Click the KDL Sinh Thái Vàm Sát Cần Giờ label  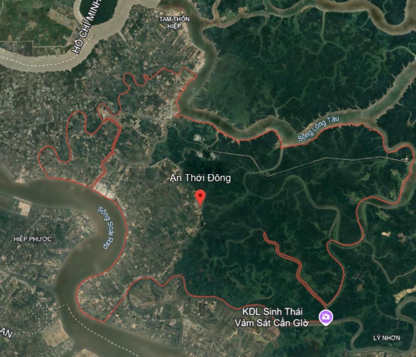(x=272, y=317)
